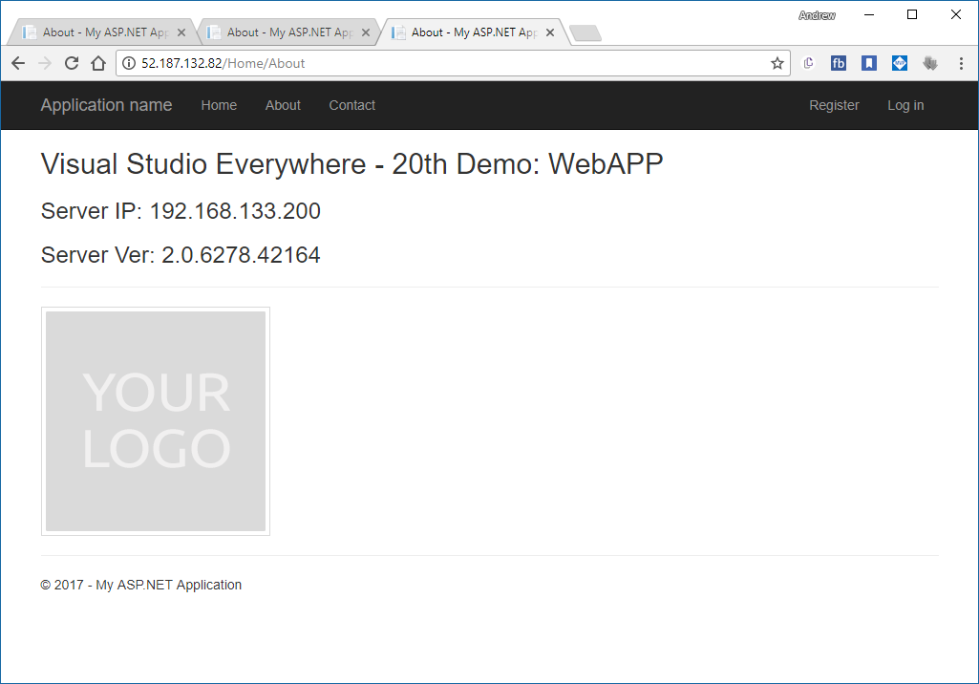View site information for 52.187.132.82
This screenshot has width=979, height=684.
click(129, 63)
